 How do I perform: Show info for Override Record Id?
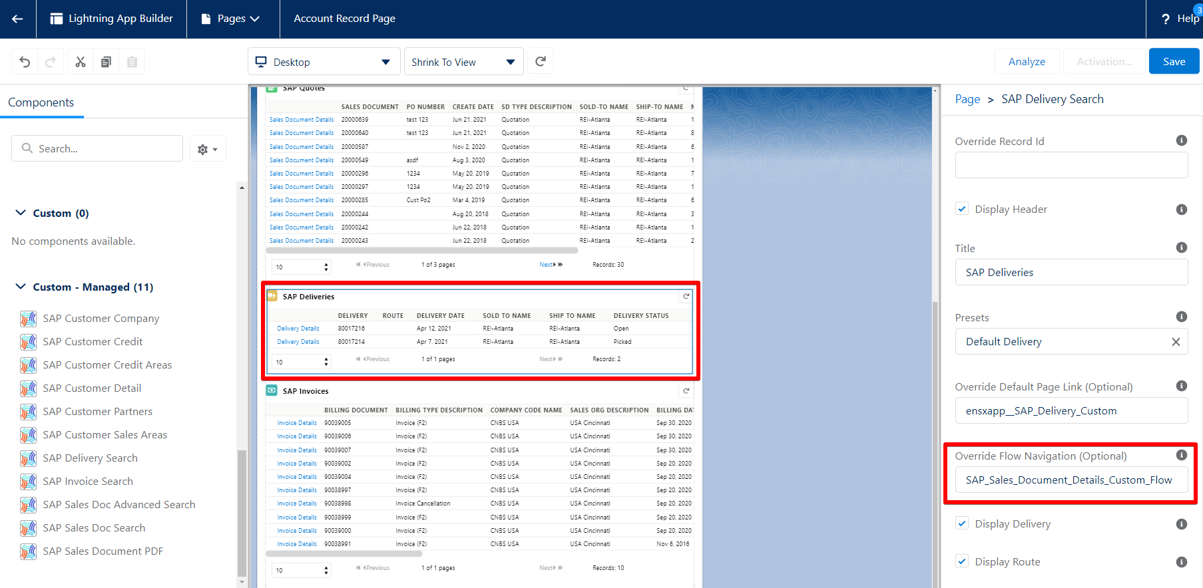click(1182, 140)
